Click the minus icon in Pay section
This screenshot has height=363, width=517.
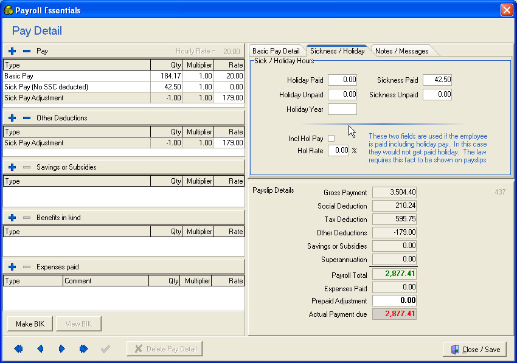[x=26, y=51]
